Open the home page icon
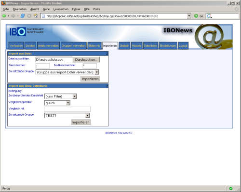 coord(36,16)
